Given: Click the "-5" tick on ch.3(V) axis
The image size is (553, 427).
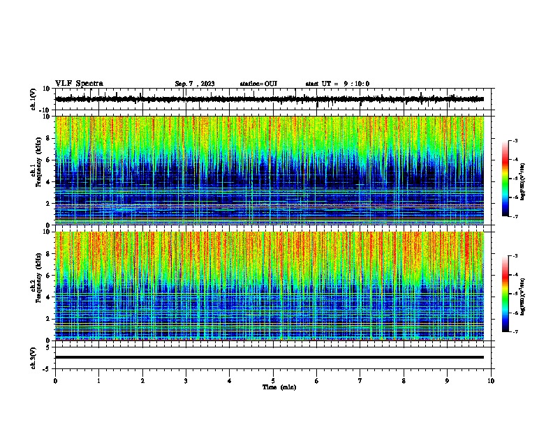Looking at the screenshot, I should (x=47, y=369).
